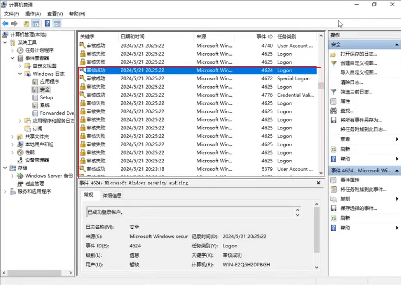Click the Forward arrow toolbar icon
The image size is (401, 285).
click(14, 23)
